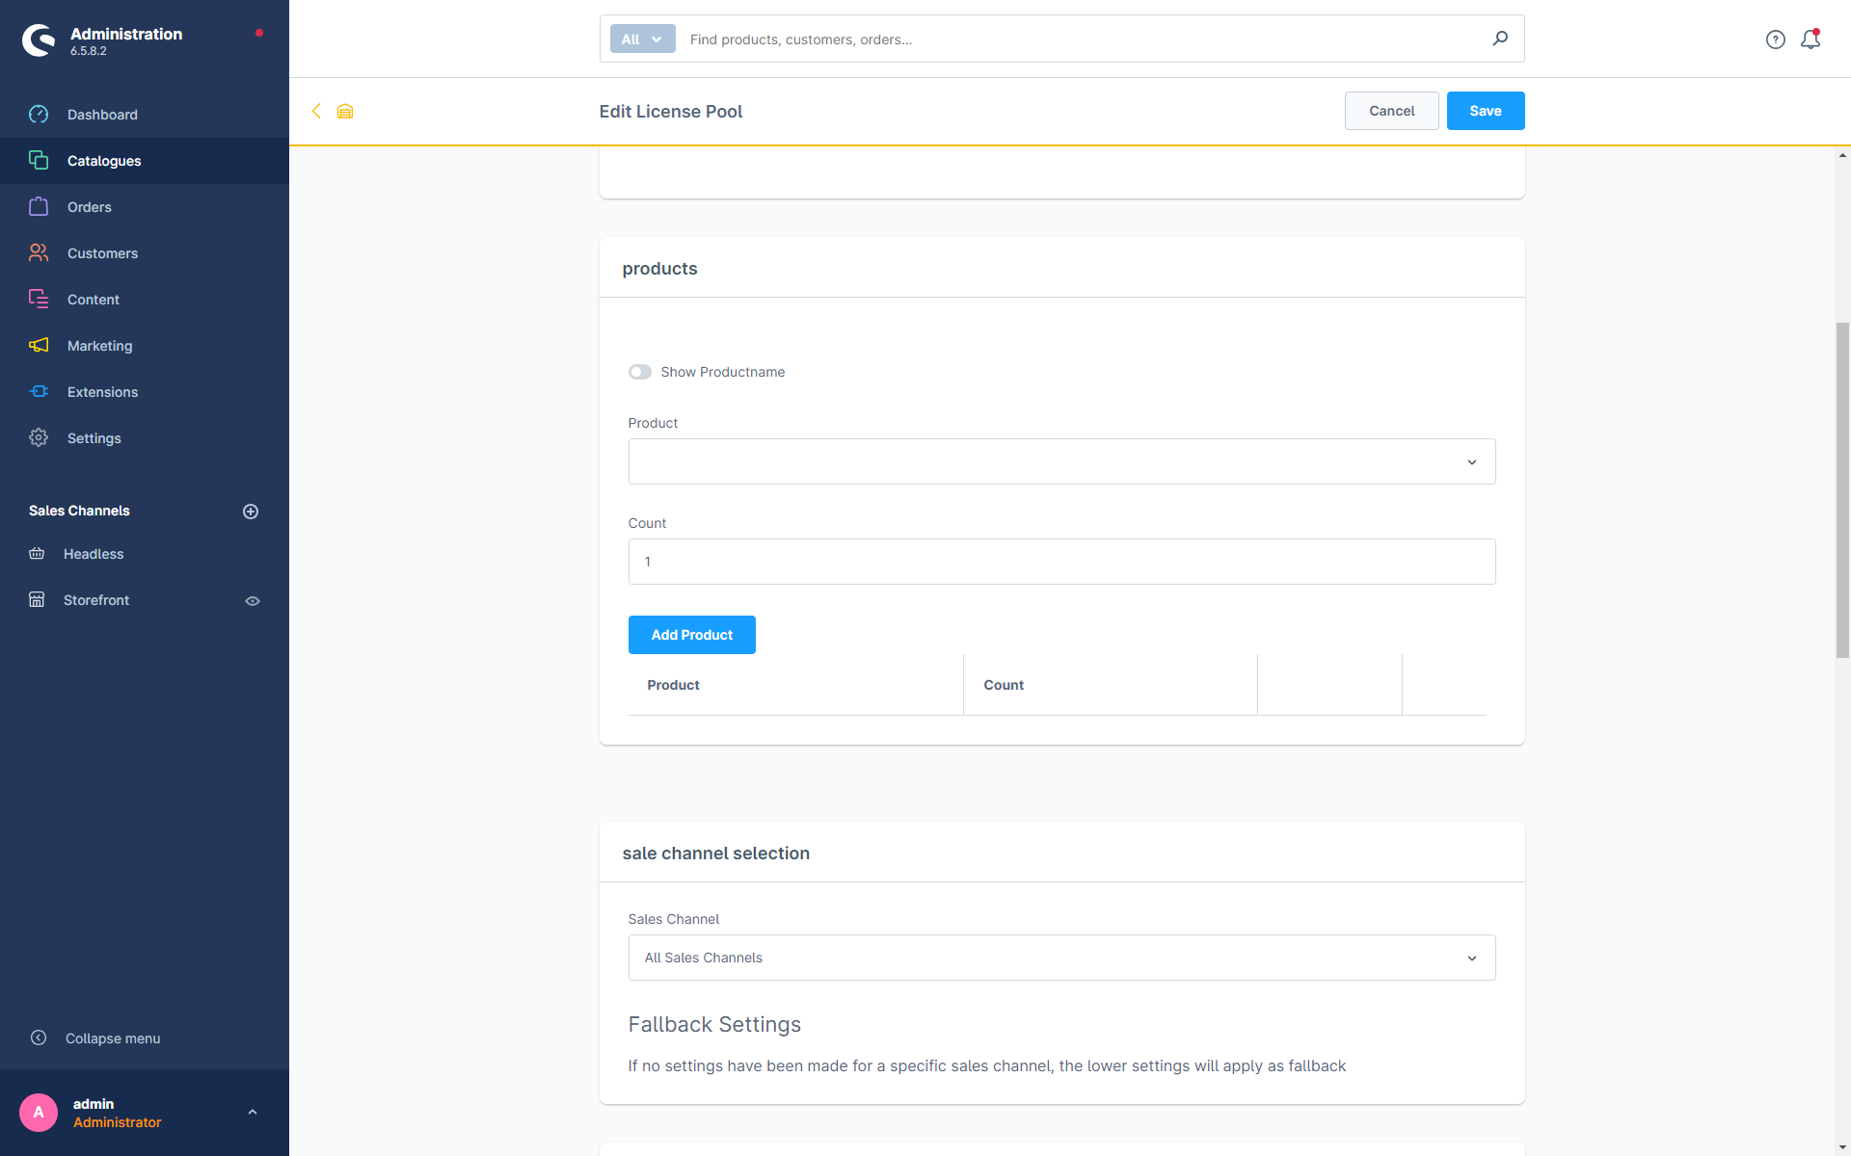The width and height of the screenshot is (1851, 1156).
Task: Click the Customers people icon
Action: tap(39, 253)
